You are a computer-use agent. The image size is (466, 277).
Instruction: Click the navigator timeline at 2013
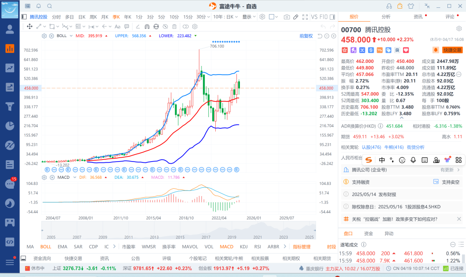click(x=154, y=237)
